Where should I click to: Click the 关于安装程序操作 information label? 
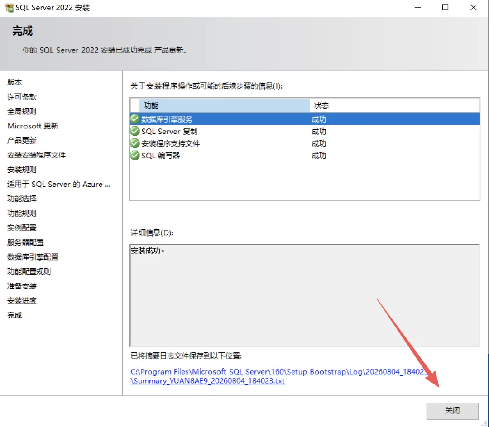pos(206,86)
